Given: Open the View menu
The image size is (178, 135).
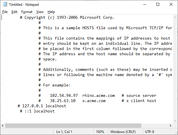Looking at the screenshot, I should click(40, 12).
